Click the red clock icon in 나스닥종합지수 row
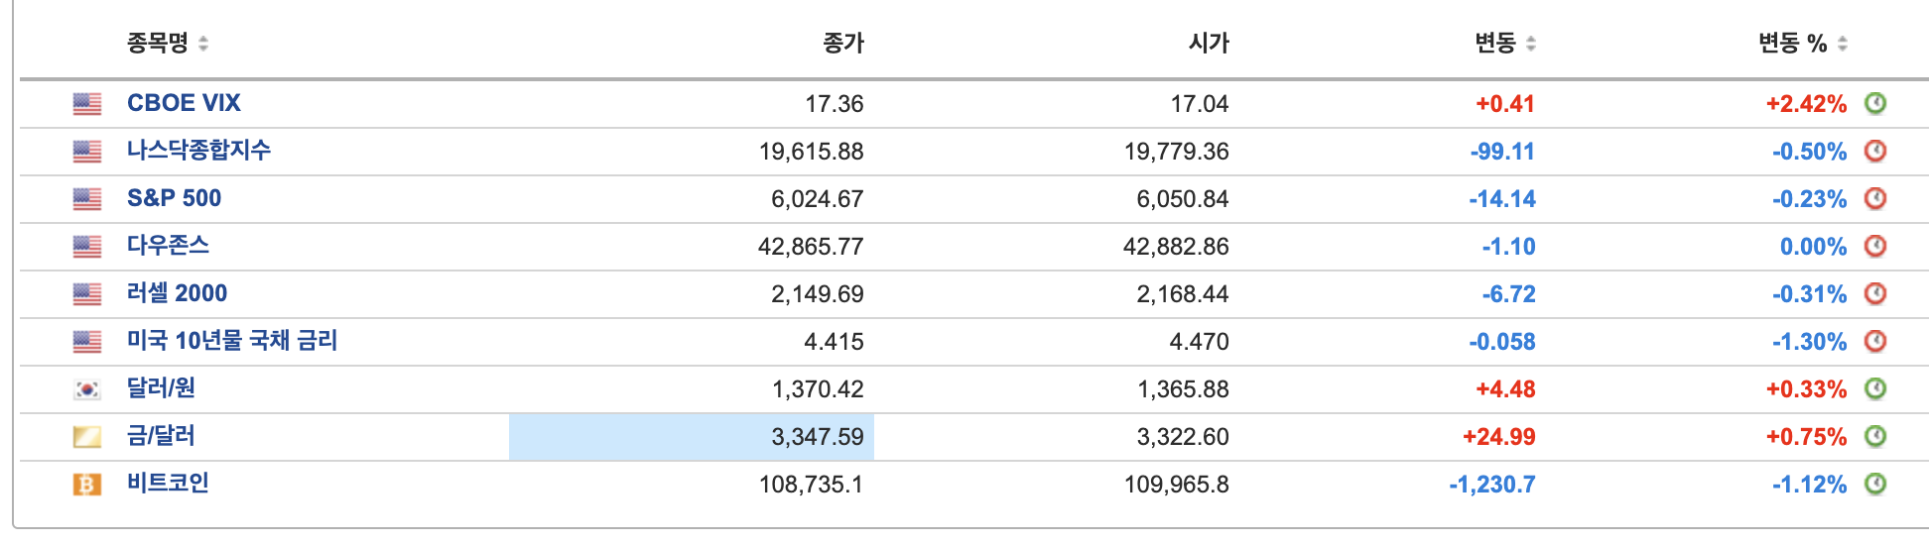1929x545 pixels. point(1874,151)
